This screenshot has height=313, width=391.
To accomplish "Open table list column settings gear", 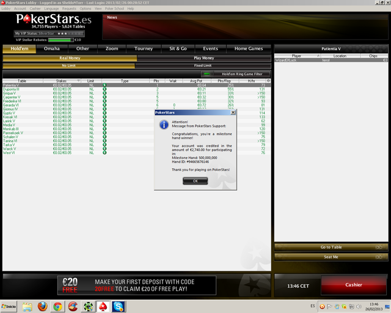I will coord(268,81).
